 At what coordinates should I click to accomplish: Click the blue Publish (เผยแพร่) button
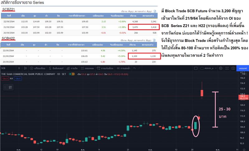(x=243, y=68)
